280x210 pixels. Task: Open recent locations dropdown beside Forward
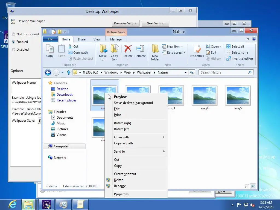62,72
